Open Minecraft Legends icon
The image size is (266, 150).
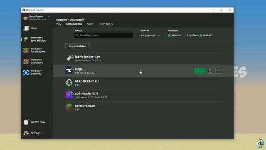(26, 72)
